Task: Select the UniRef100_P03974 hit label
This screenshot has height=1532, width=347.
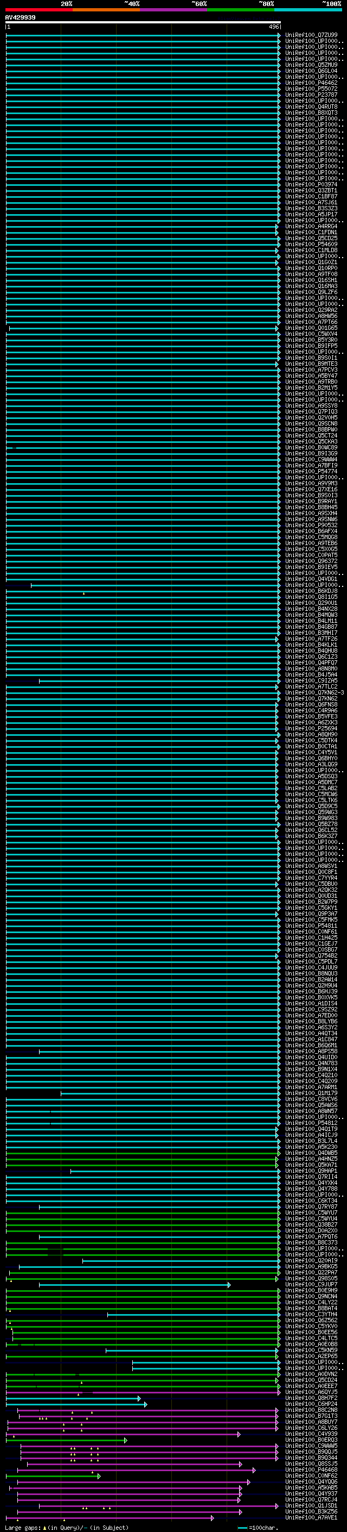Action: pos(311,184)
